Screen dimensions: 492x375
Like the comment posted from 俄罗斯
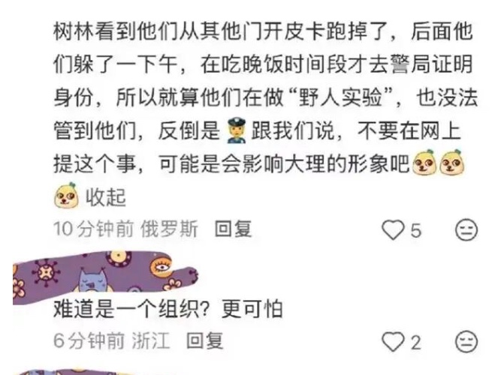tap(393, 229)
